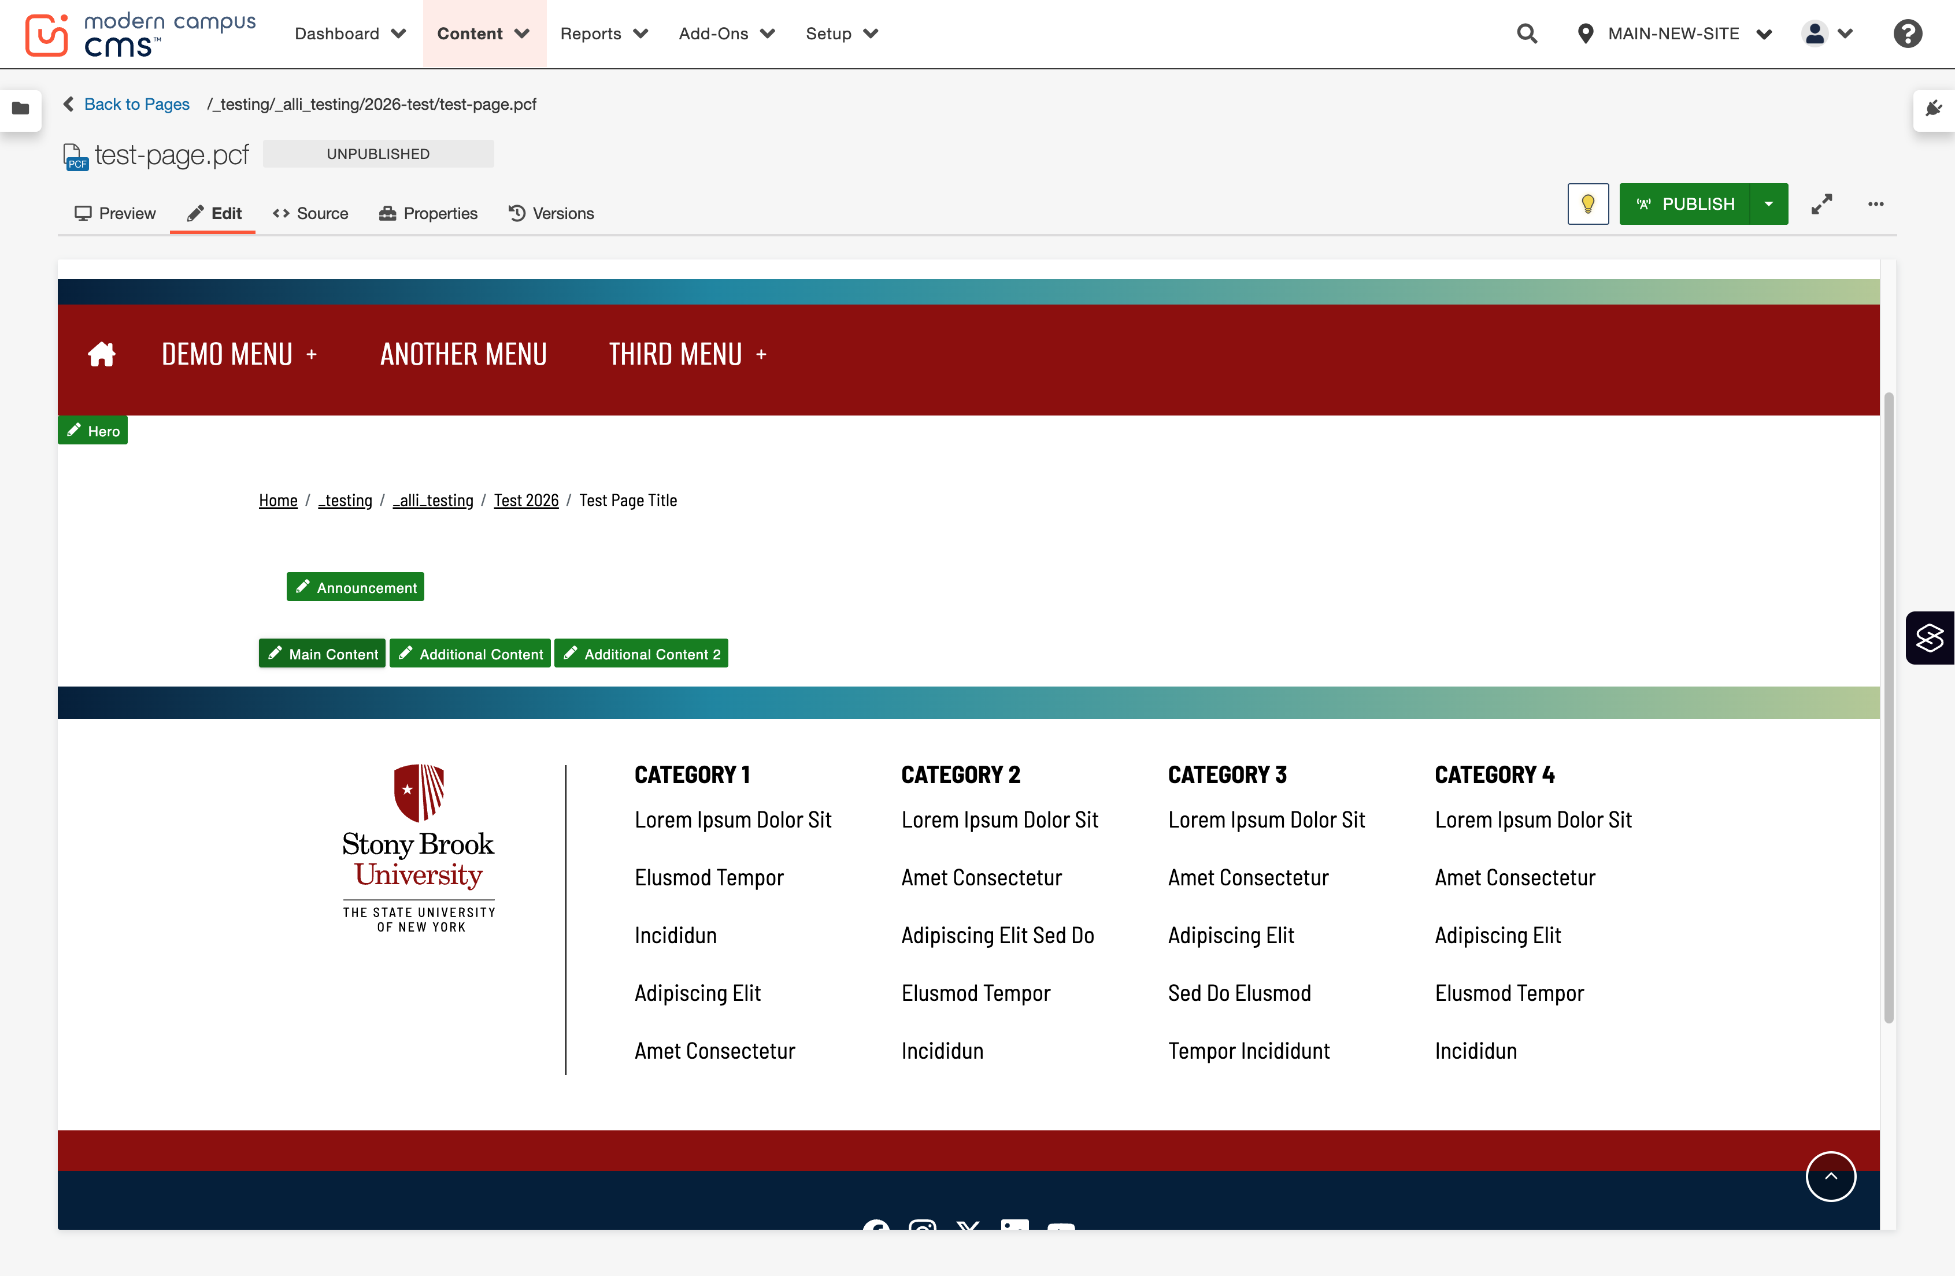This screenshot has height=1276, width=1955.
Task: Click the page check lightbulb icon
Action: click(x=1588, y=203)
